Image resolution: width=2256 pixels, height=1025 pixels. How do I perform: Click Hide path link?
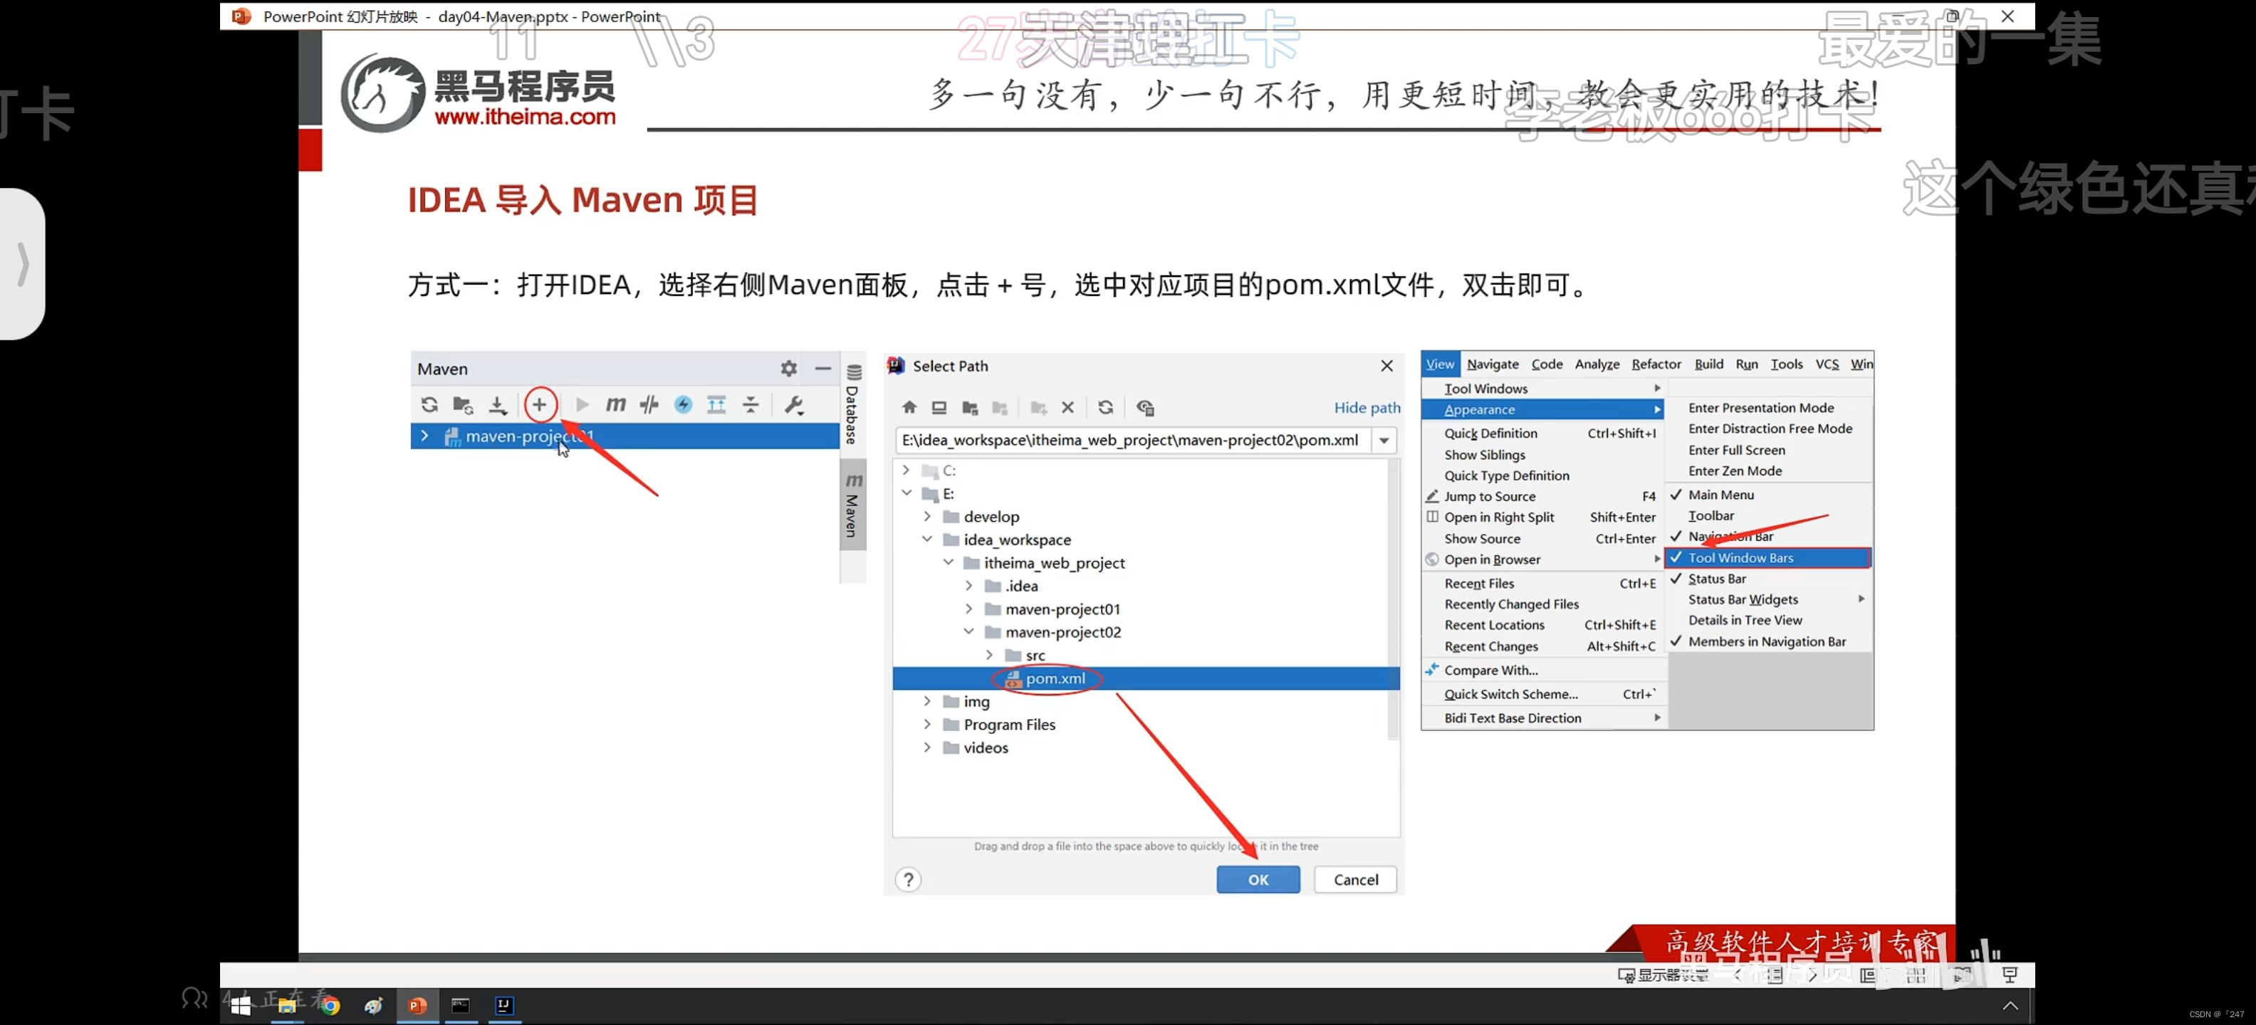[1367, 407]
